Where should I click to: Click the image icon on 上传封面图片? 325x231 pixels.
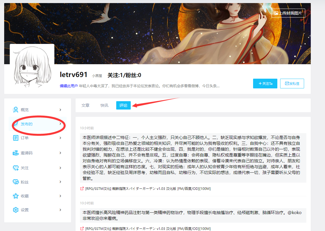[276, 13]
